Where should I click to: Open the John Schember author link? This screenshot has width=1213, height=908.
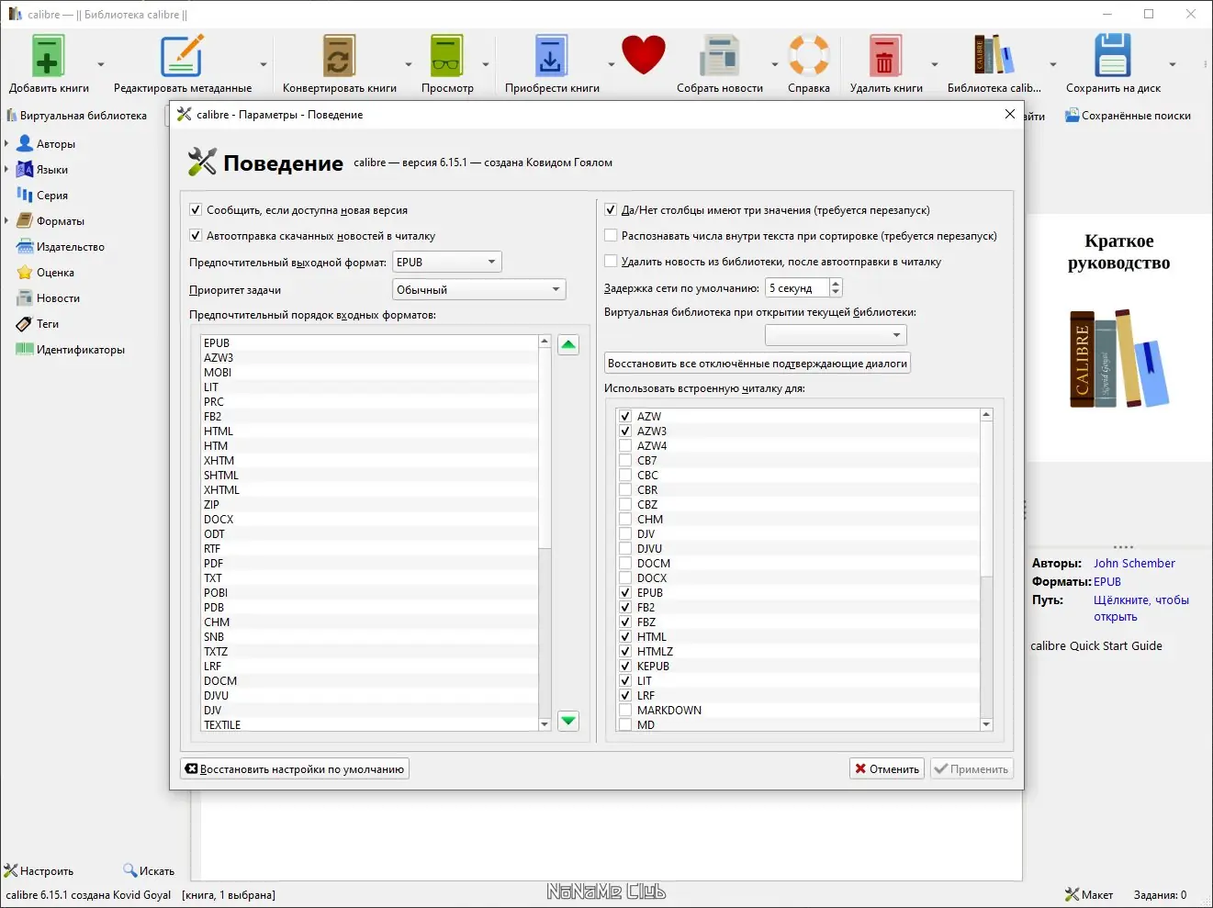pyautogui.click(x=1134, y=564)
